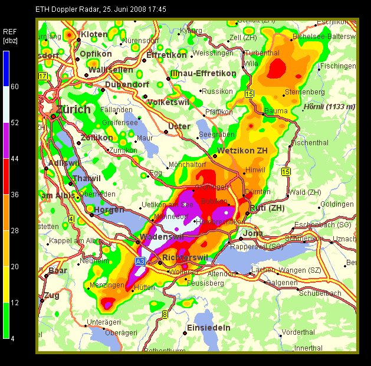Image resolution: width=371 pixels, height=366 pixels.
Task: Click the Wangen (SZ) label
Action: (x=300, y=270)
